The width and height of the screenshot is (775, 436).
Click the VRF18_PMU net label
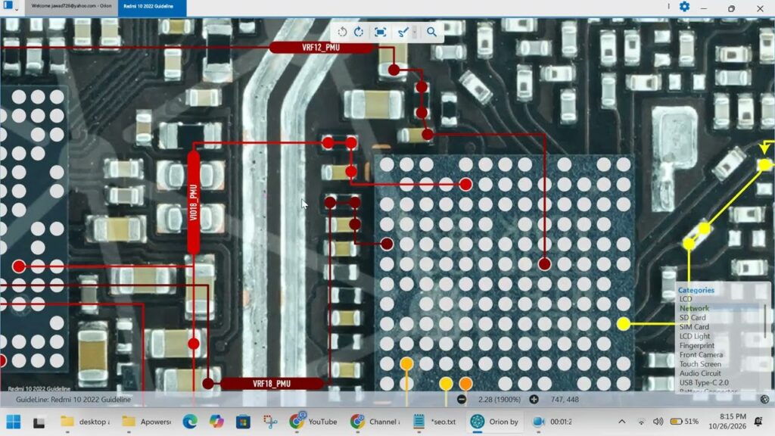click(272, 384)
